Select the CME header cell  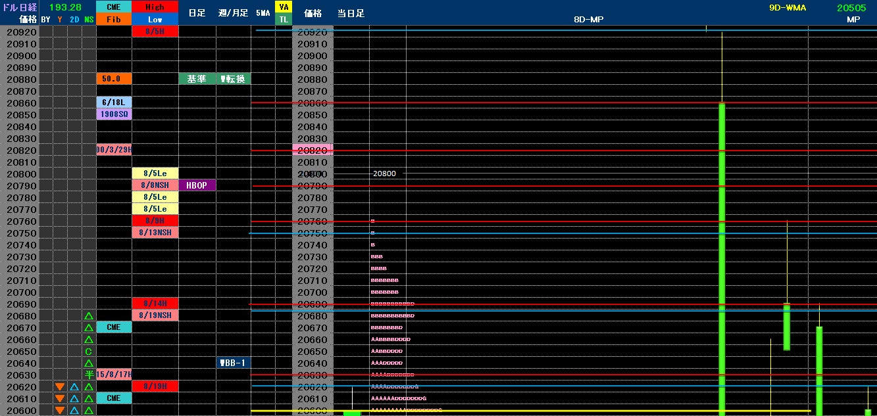[x=114, y=7]
